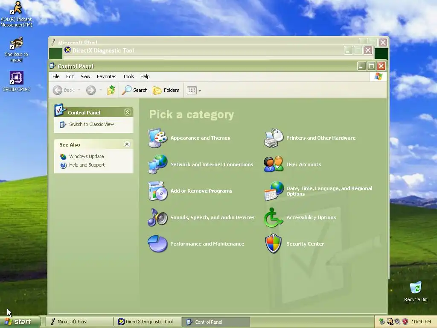This screenshot has height=328, width=437.
Task: Close the DirectX Diagnostic Tool window
Action: (368, 50)
